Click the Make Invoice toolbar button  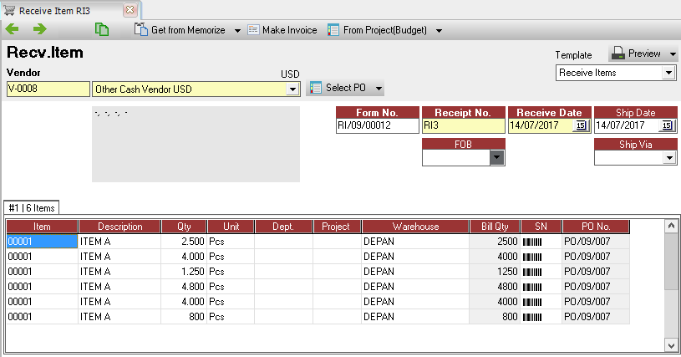click(282, 30)
